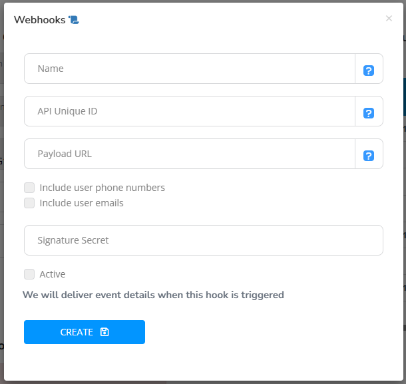Close the Webhooks dialog with X
406x384 pixels.
click(x=389, y=19)
